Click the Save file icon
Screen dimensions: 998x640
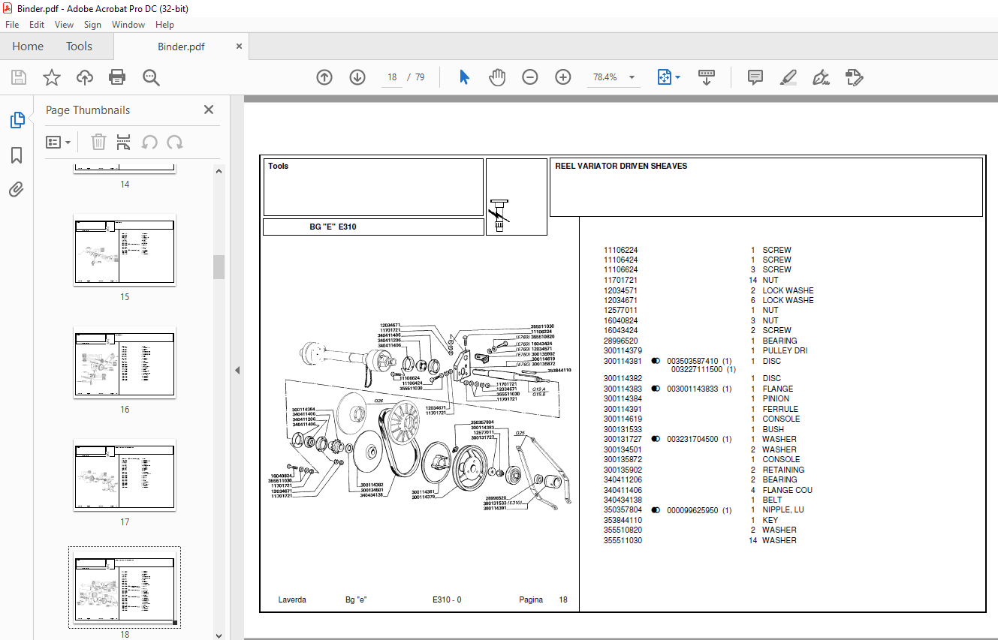pyautogui.click(x=19, y=77)
